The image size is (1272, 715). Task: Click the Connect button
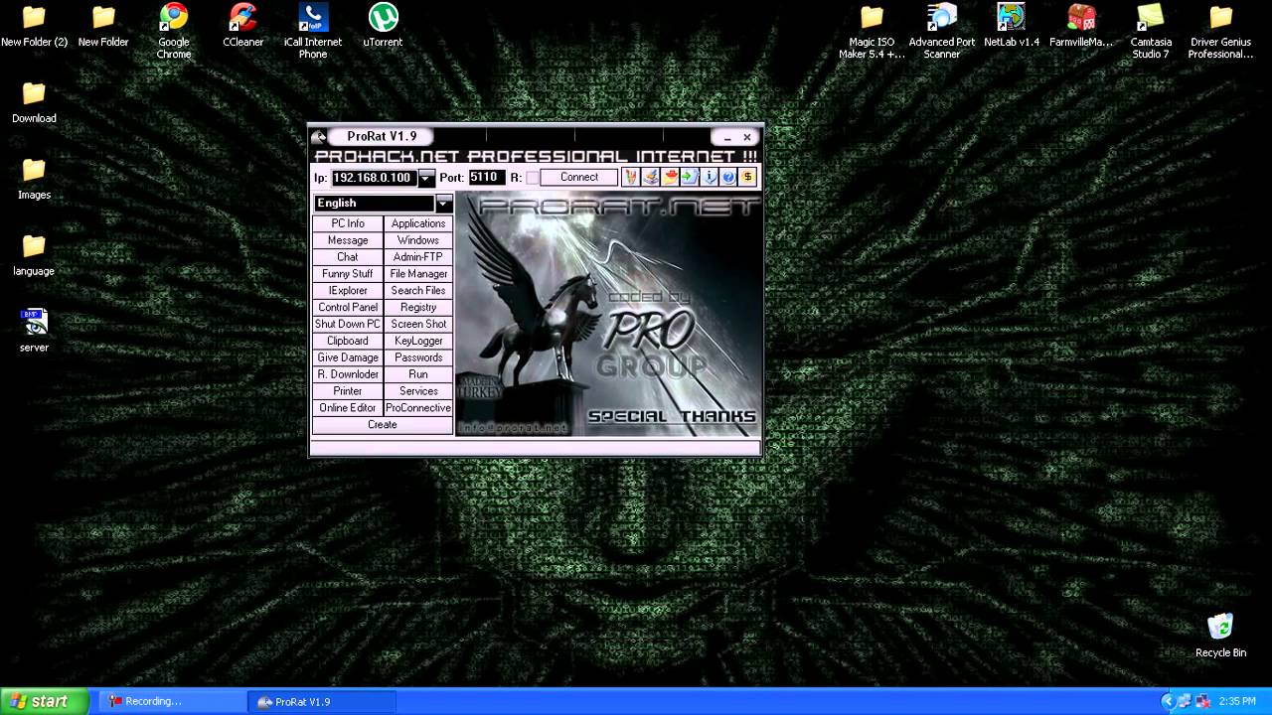click(x=579, y=178)
